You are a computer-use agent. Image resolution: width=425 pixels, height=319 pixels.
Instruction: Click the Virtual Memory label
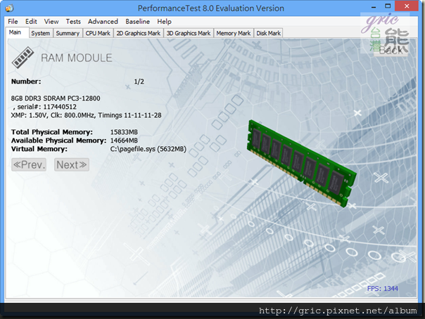tap(39, 149)
